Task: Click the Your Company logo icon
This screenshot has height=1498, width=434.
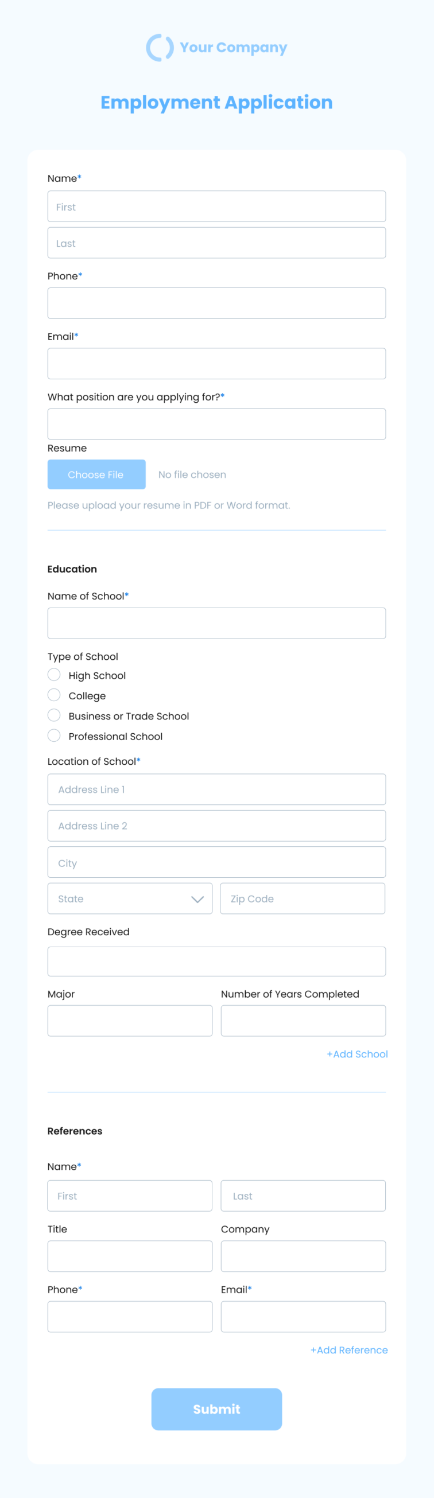Action: coord(160,47)
